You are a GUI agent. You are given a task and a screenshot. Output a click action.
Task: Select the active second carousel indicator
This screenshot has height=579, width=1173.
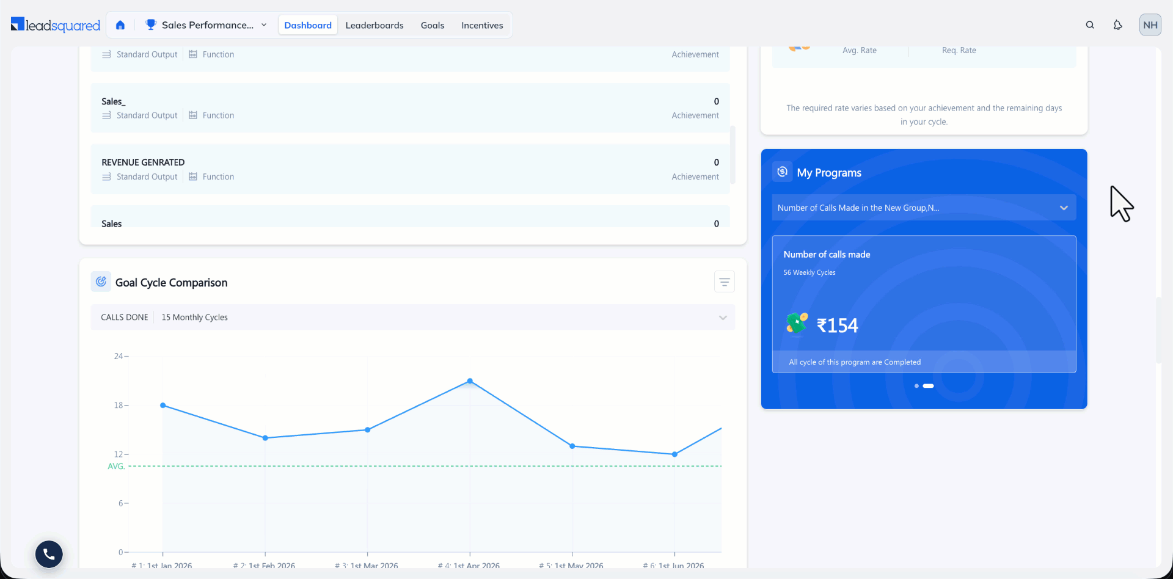[928, 386]
